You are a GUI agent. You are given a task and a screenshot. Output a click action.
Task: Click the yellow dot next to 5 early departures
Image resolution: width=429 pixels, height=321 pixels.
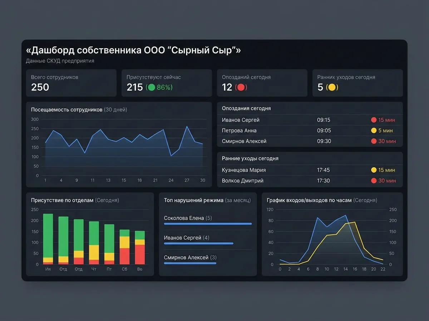pos(331,87)
